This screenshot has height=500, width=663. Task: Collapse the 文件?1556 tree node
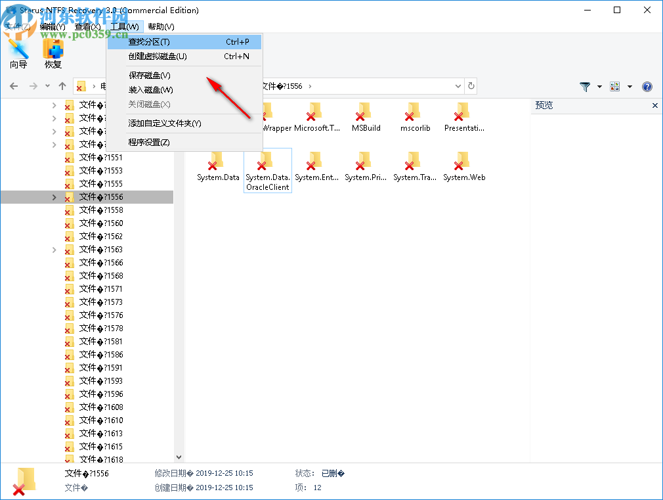click(x=54, y=196)
